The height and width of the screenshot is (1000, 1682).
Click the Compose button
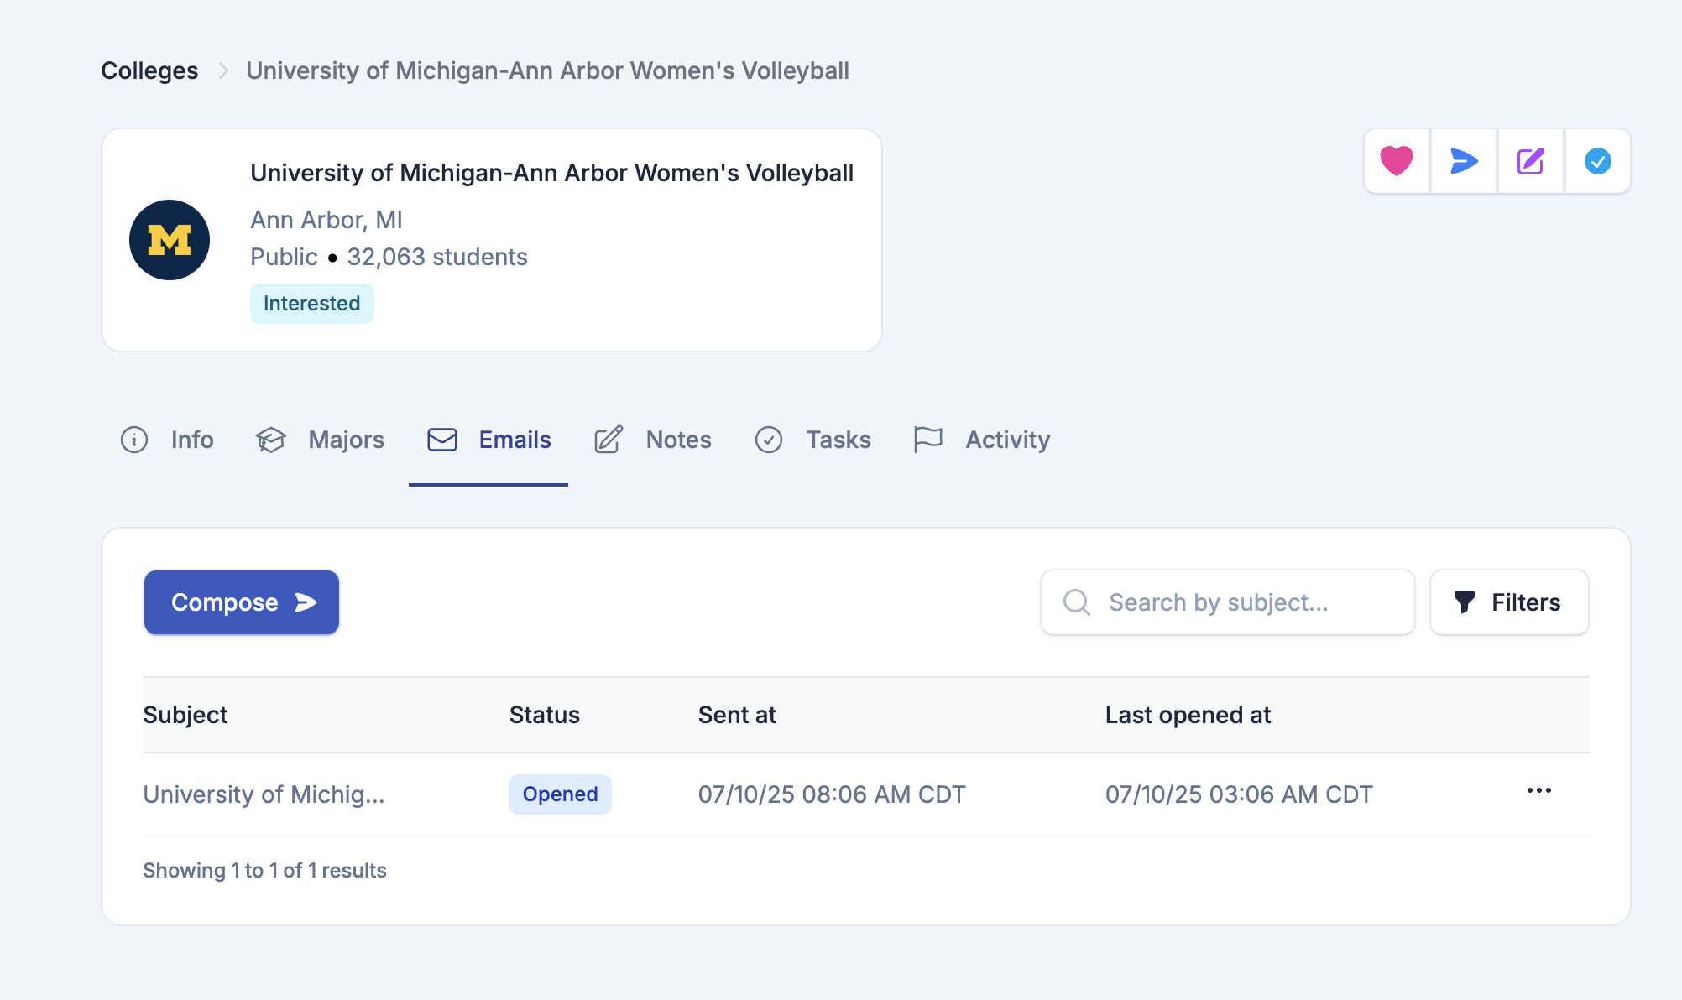click(x=242, y=602)
